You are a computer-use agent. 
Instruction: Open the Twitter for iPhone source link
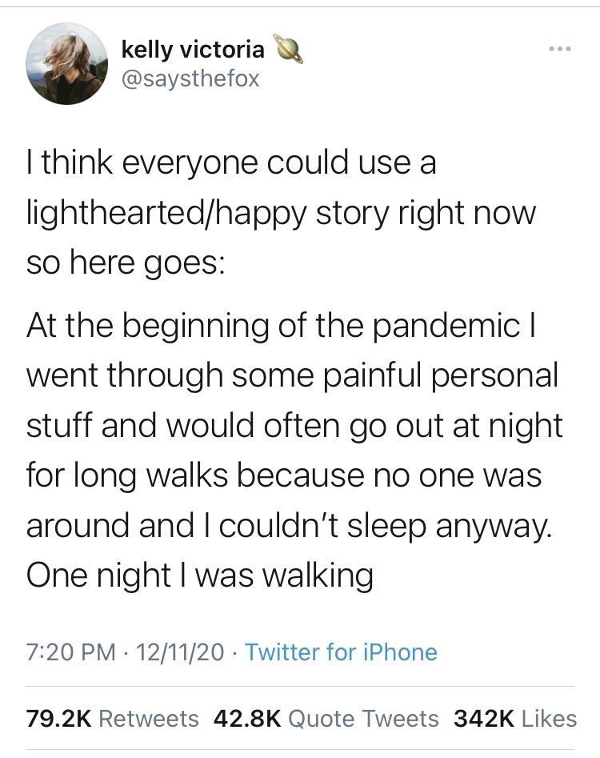click(341, 652)
